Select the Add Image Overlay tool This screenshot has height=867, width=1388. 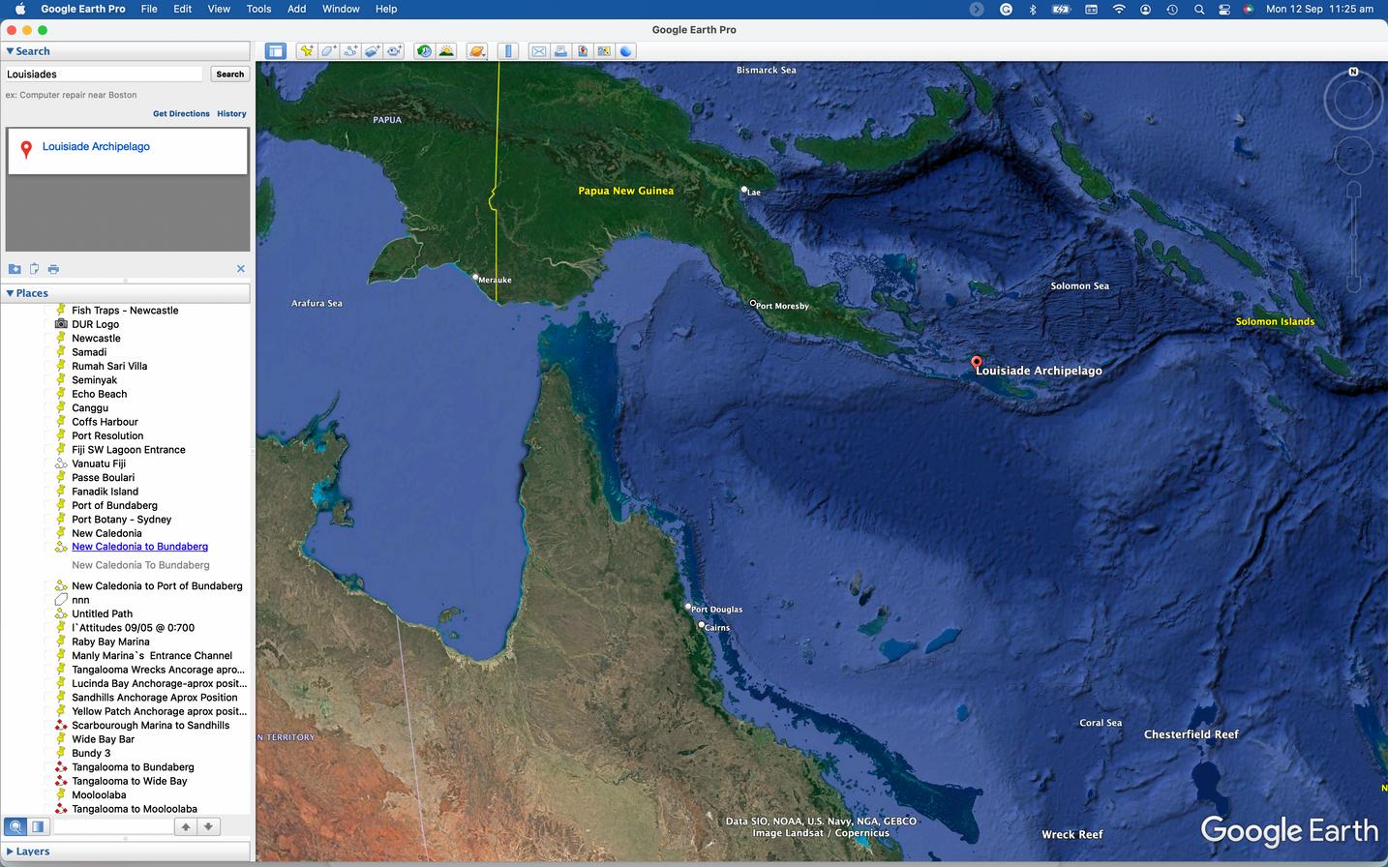point(373,51)
